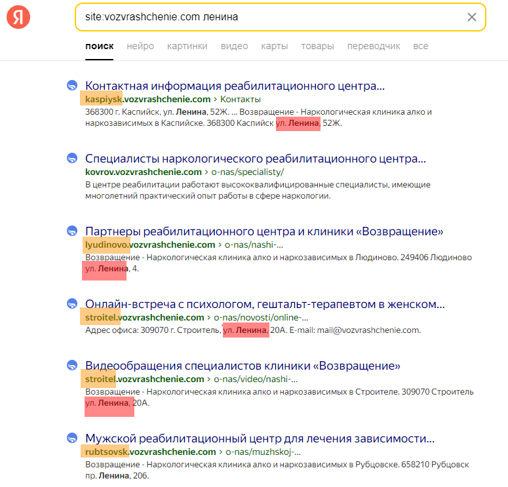508x487 pixels.
Task: Go to the «карты» tab
Action: [275, 46]
